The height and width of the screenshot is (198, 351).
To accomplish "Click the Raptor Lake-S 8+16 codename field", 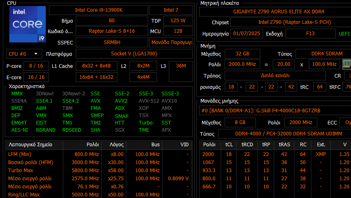I will pyautogui.click(x=112, y=31).
